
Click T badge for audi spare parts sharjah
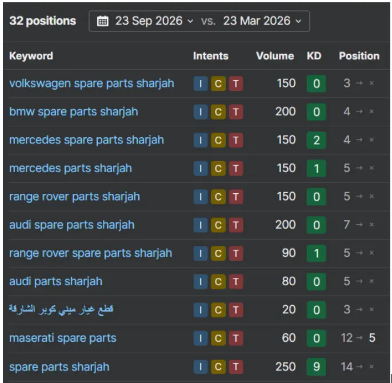236,225
